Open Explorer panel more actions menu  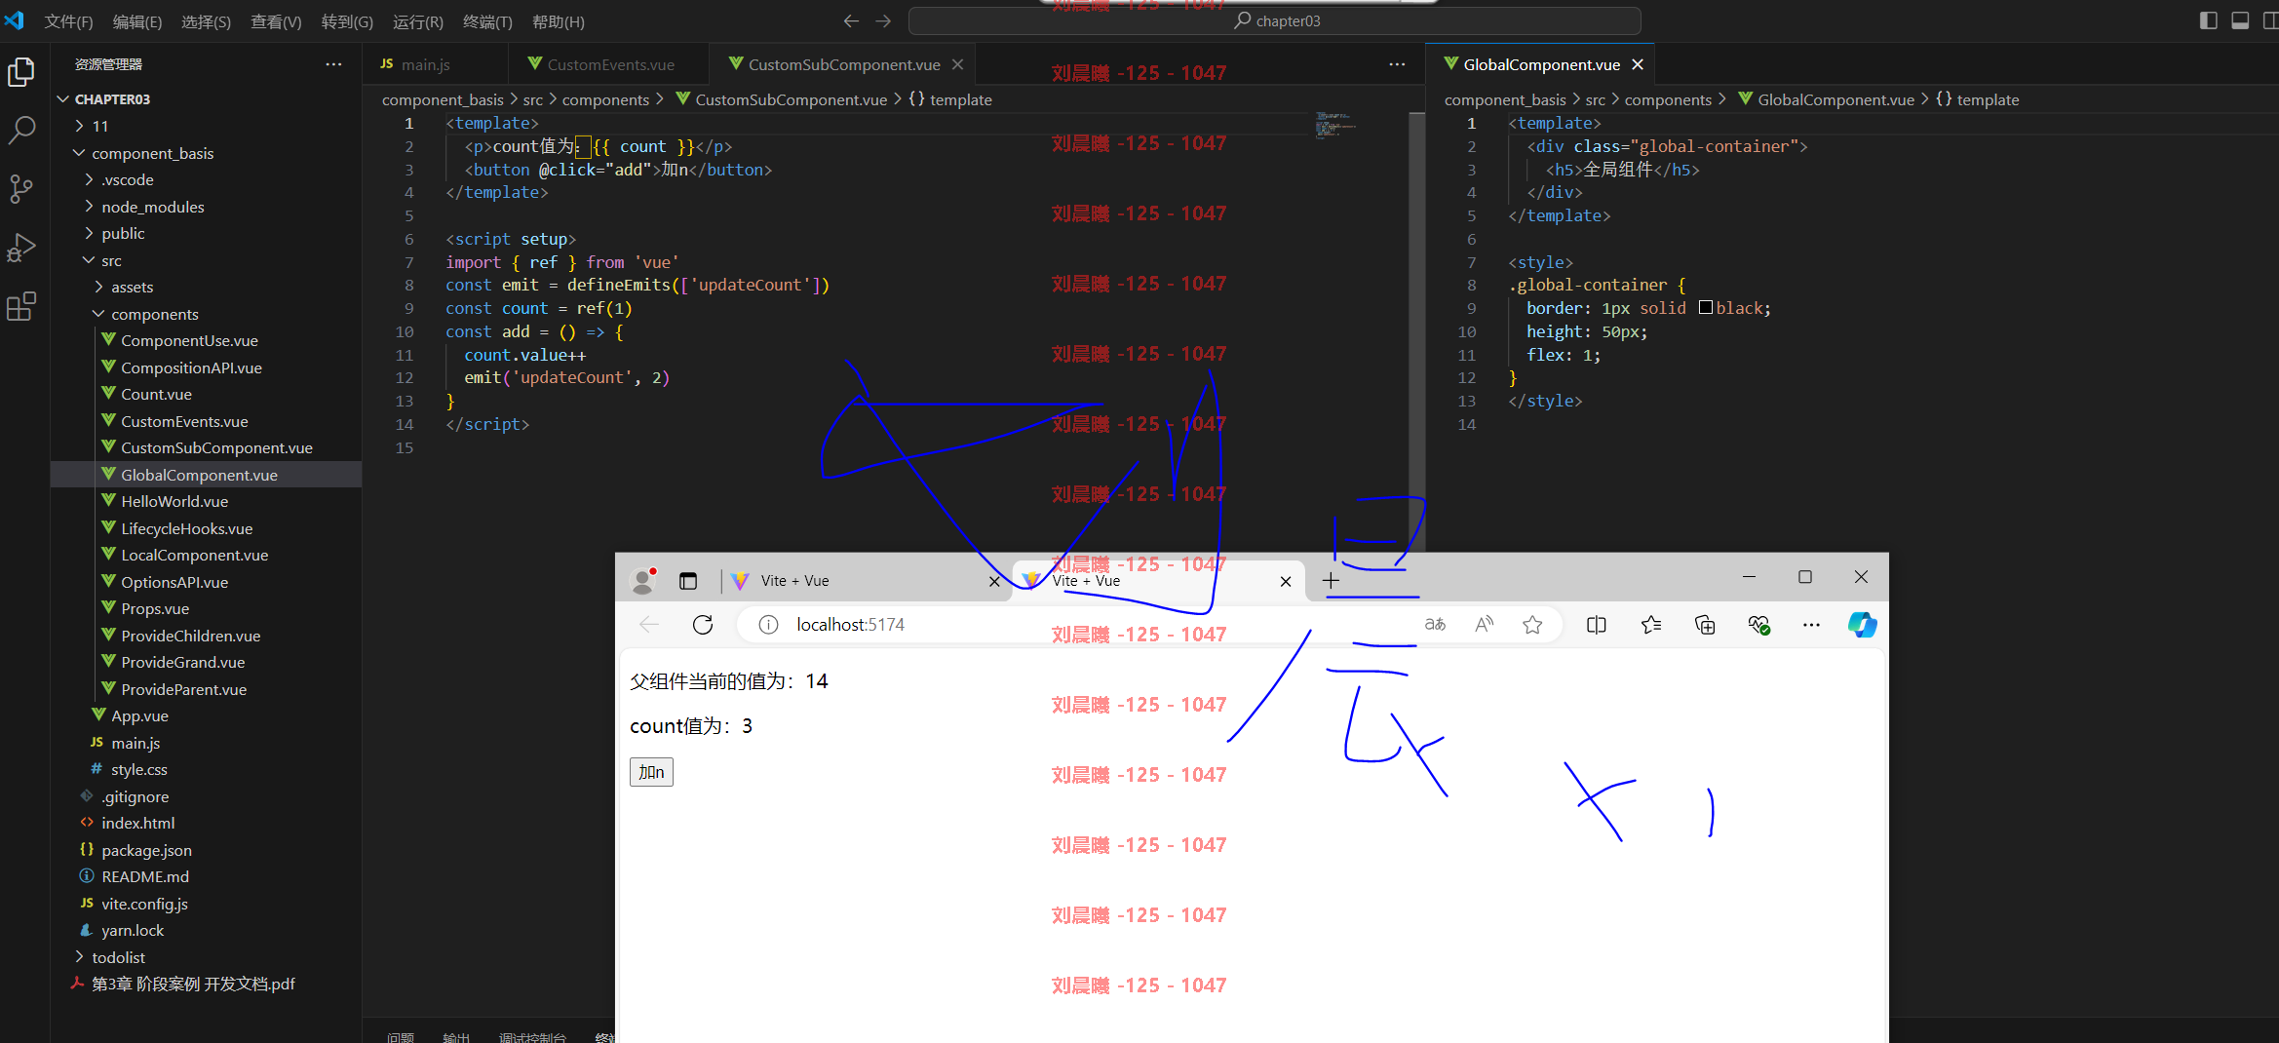[333, 64]
